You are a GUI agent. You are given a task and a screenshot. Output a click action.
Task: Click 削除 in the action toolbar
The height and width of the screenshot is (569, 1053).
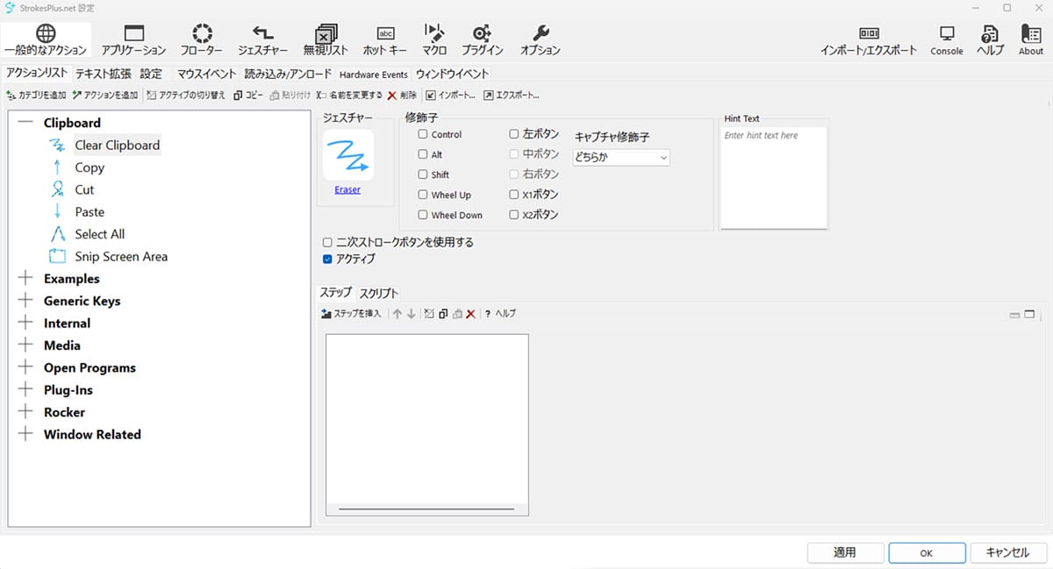[x=402, y=95]
